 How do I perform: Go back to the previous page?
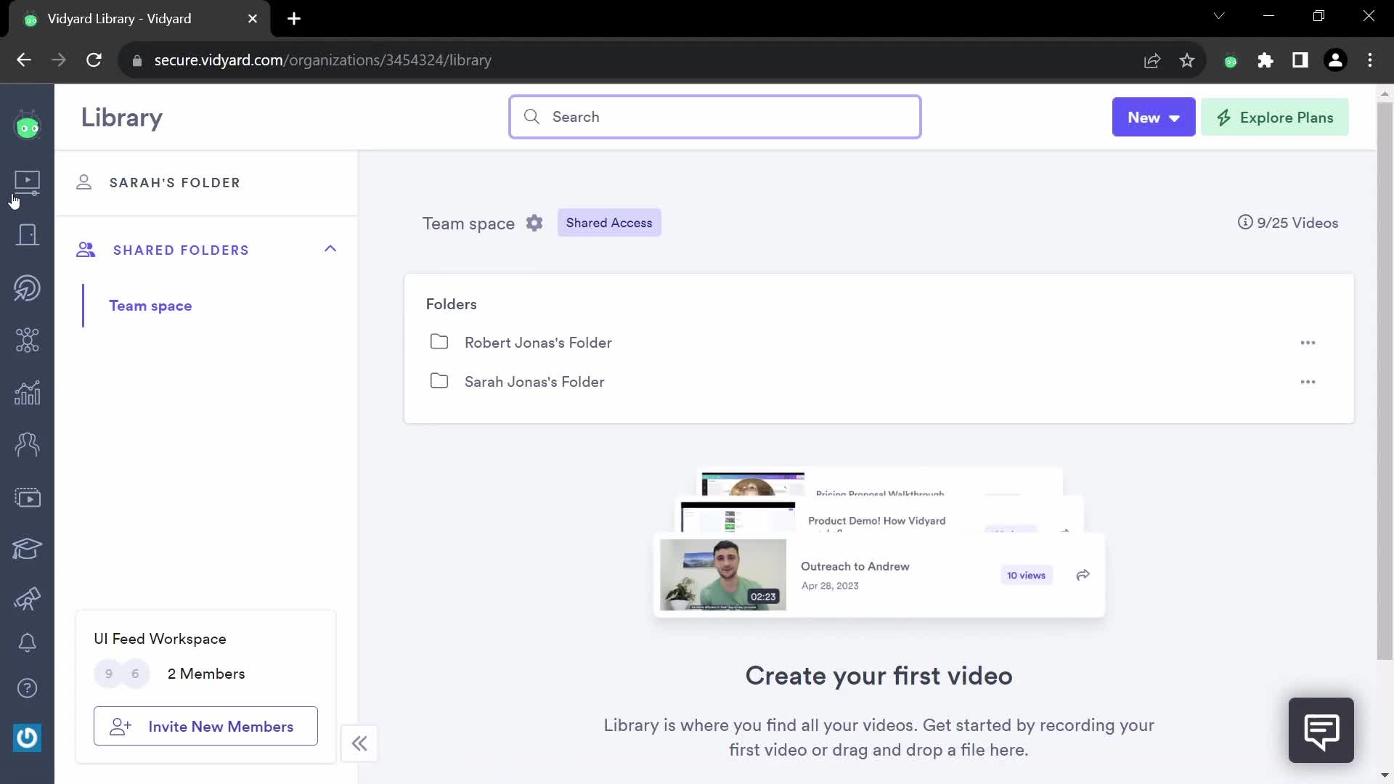tap(24, 60)
